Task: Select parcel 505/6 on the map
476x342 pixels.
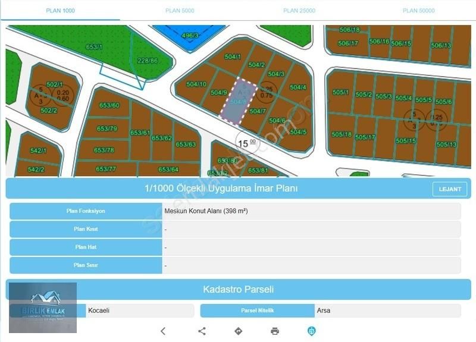Action: click(x=444, y=102)
